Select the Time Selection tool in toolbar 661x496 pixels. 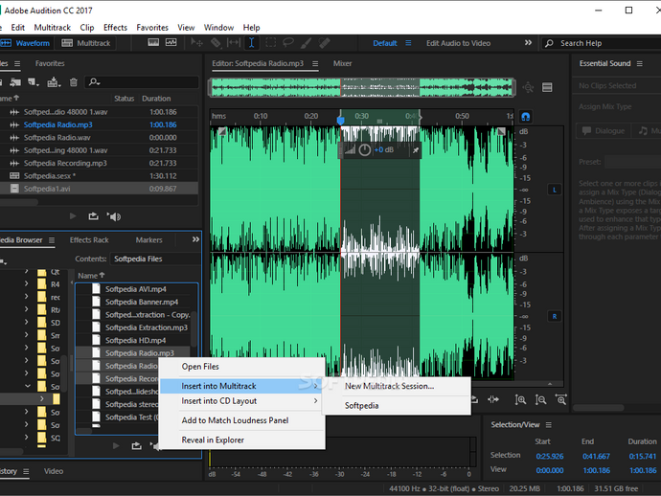252,43
